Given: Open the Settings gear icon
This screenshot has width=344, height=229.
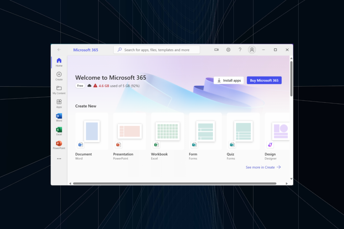Looking at the screenshot, I should click(228, 50).
